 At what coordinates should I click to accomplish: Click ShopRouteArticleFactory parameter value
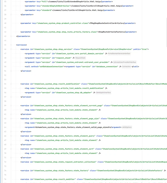(x=111, y=32)
